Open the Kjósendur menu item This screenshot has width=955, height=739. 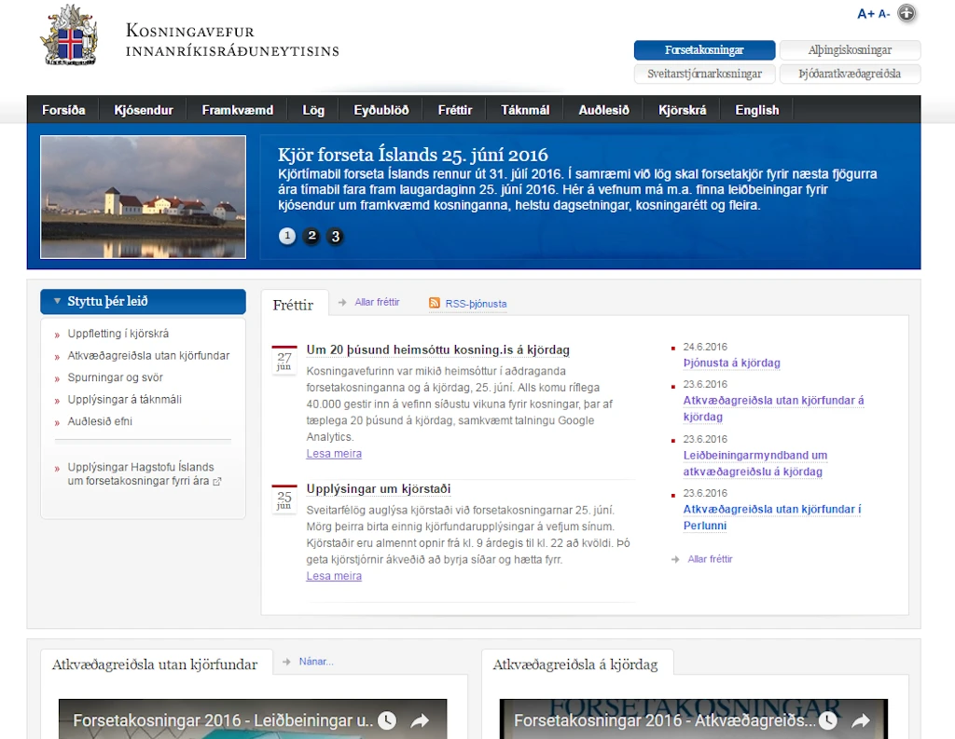144,110
